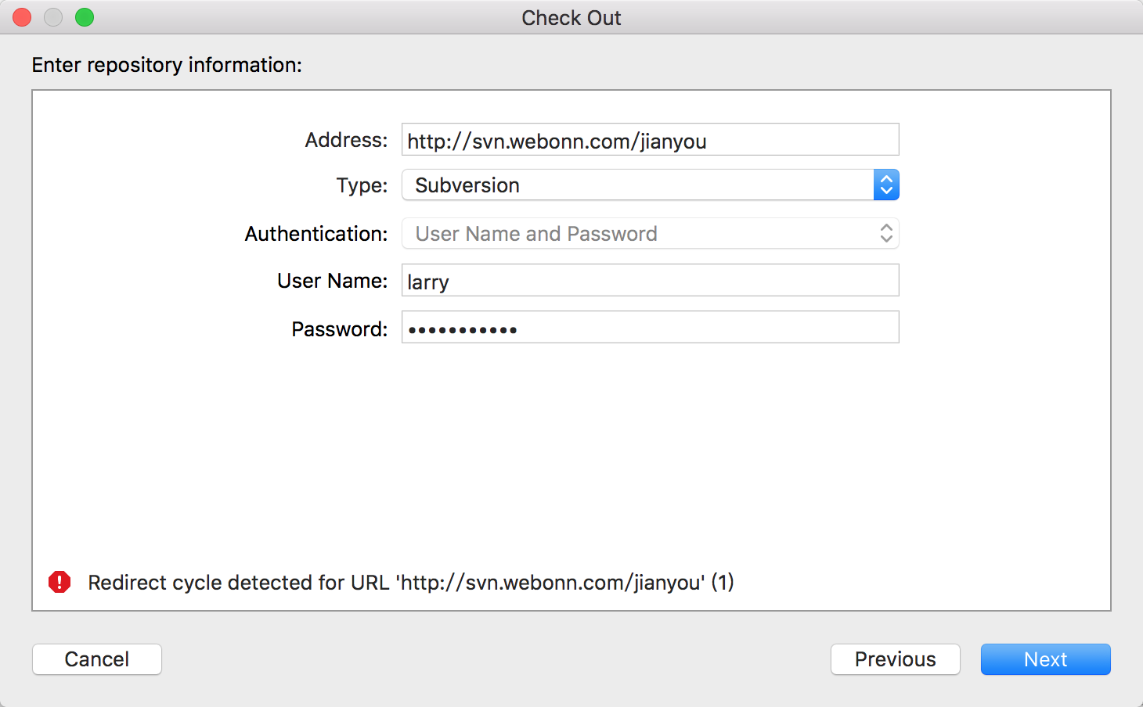This screenshot has width=1143, height=707.
Task: Click into the Address URL field
Action: tap(650, 140)
